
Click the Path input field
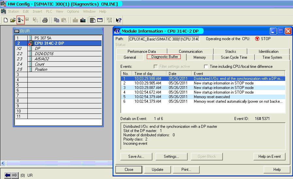pos(164,39)
